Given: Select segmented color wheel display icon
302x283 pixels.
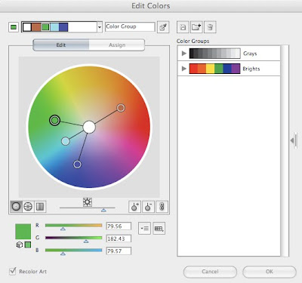Looking at the screenshot, I should (x=28, y=207).
